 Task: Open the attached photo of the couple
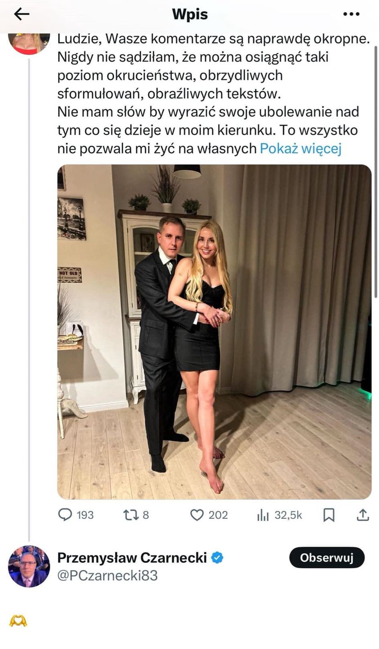click(214, 332)
